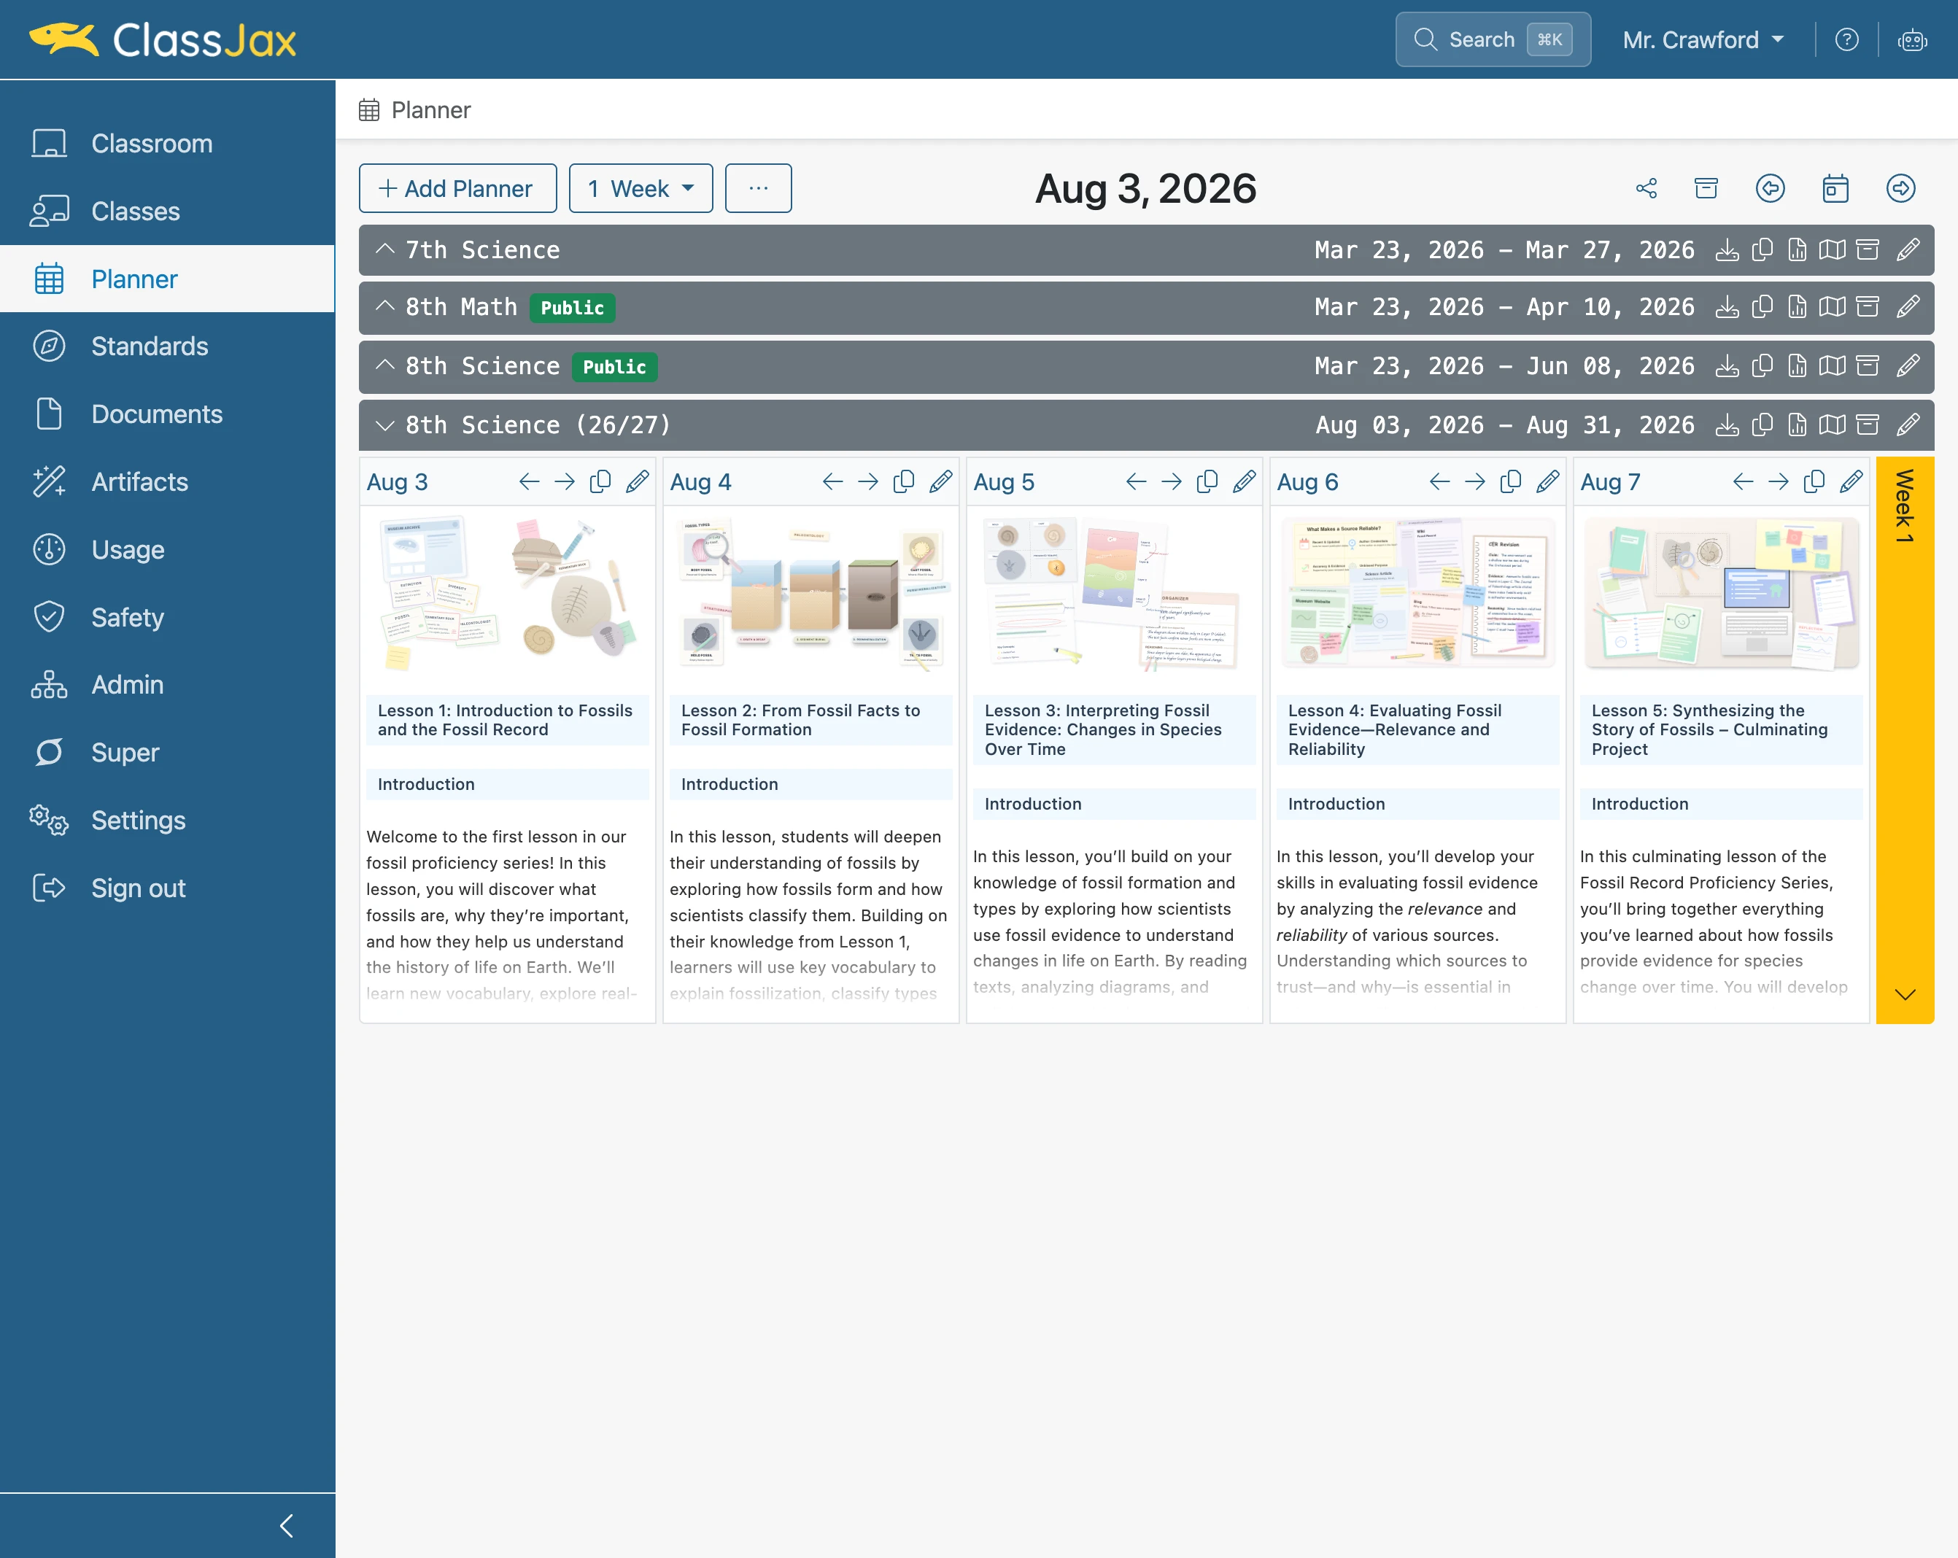Open Super in sidebar
The width and height of the screenshot is (1958, 1558).
(x=167, y=753)
